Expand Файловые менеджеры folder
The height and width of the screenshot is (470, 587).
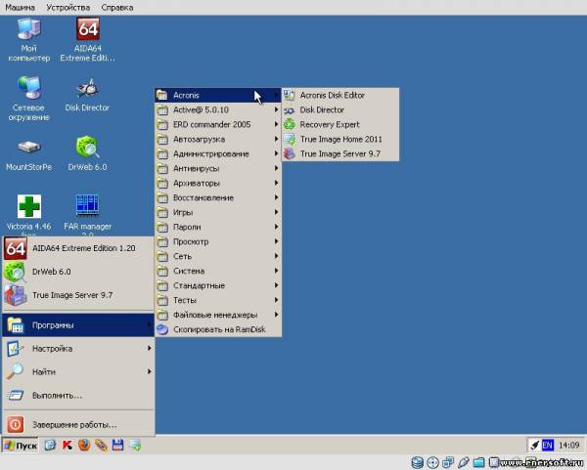(218, 315)
